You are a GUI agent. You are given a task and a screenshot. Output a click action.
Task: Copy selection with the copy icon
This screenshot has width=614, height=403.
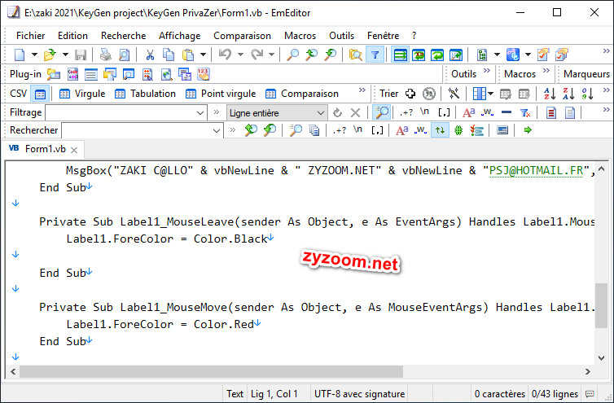coord(169,55)
